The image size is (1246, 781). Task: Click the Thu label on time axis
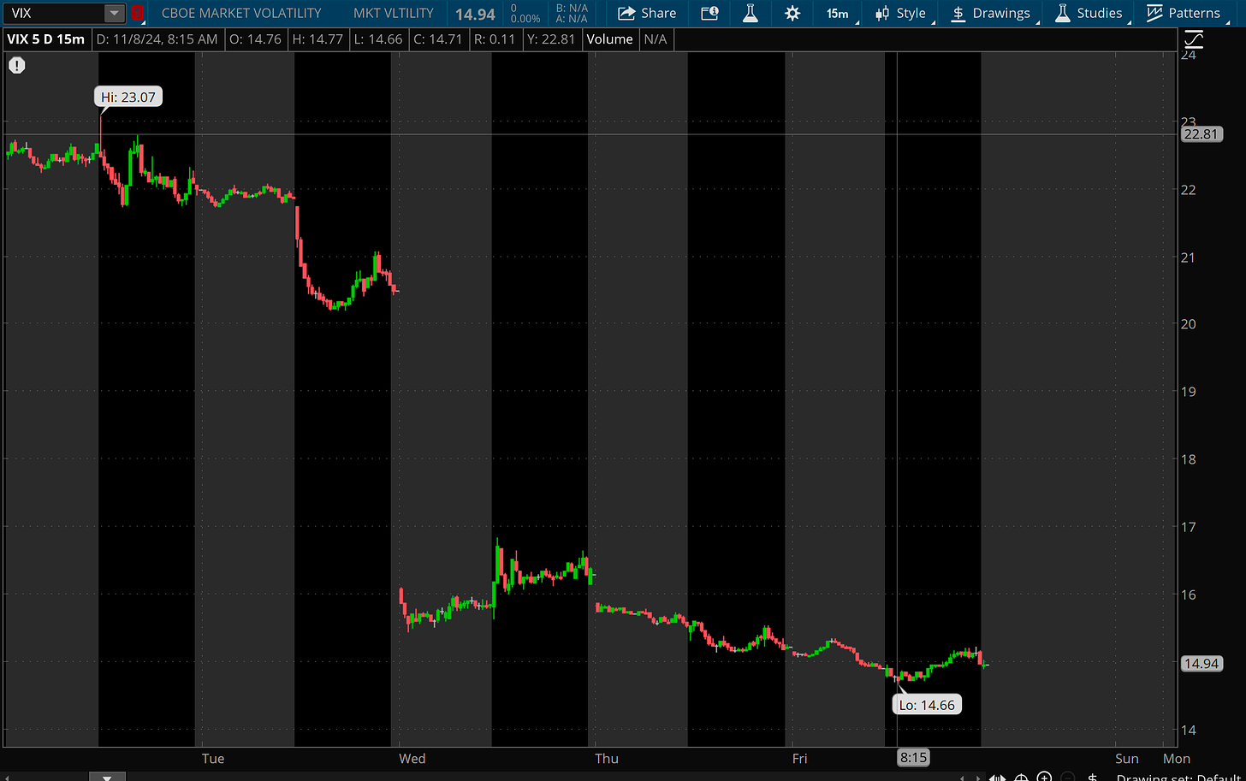pos(607,758)
